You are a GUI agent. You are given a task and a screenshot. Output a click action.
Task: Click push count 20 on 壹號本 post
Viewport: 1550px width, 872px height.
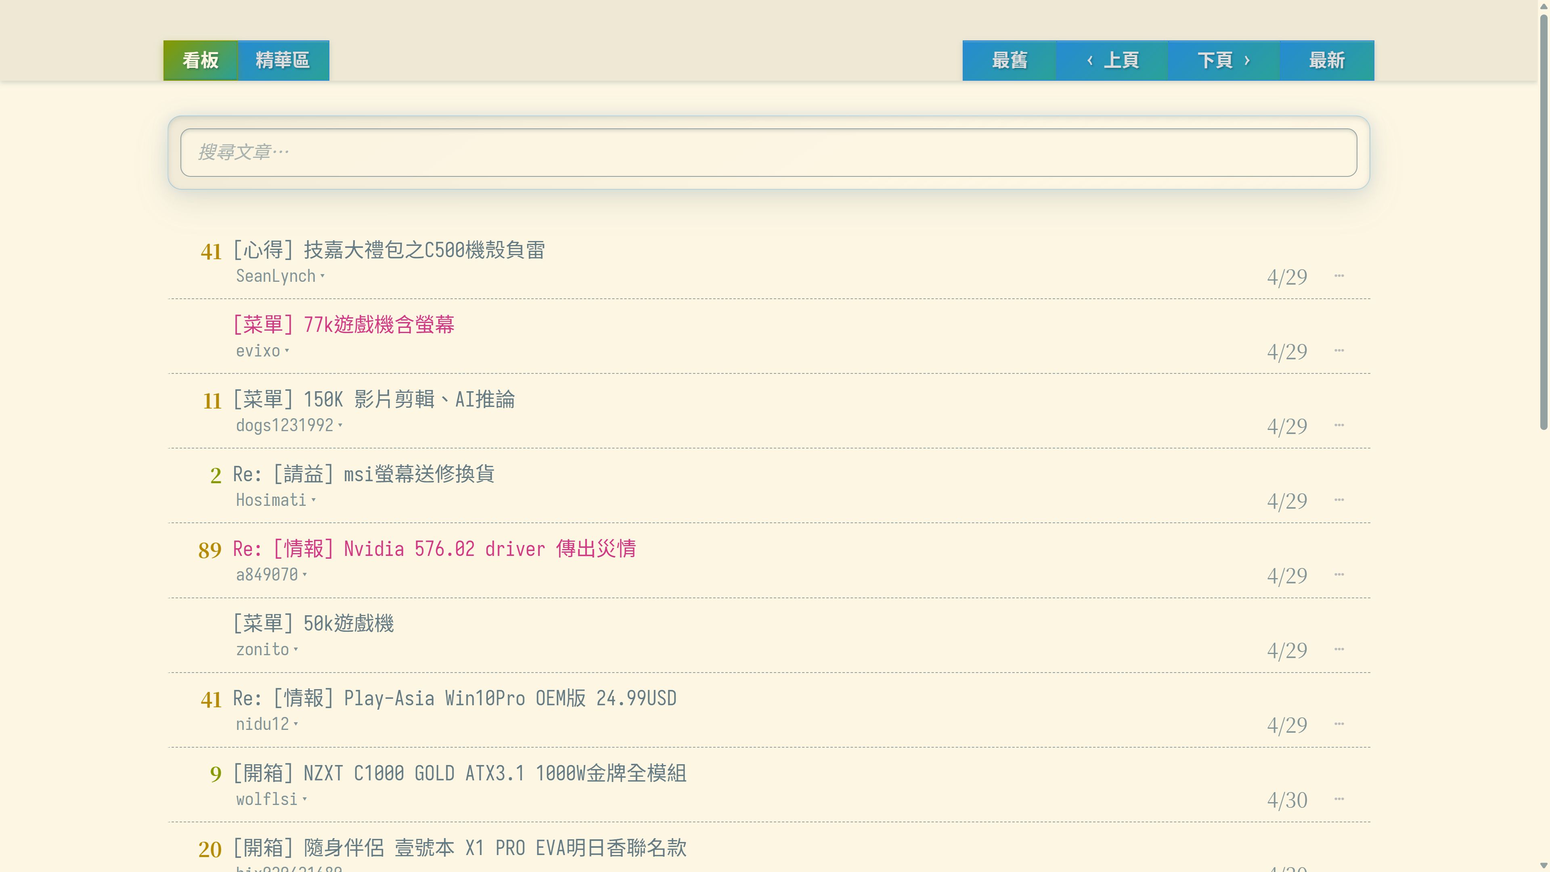point(210,849)
